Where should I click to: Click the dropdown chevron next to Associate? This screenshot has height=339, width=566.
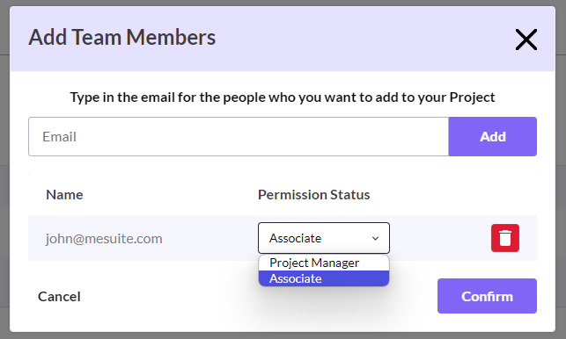pyautogui.click(x=375, y=239)
